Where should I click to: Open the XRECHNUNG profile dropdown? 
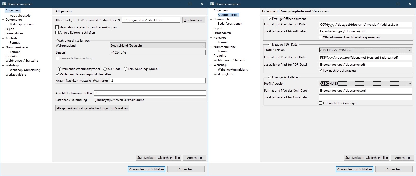coord(365,83)
